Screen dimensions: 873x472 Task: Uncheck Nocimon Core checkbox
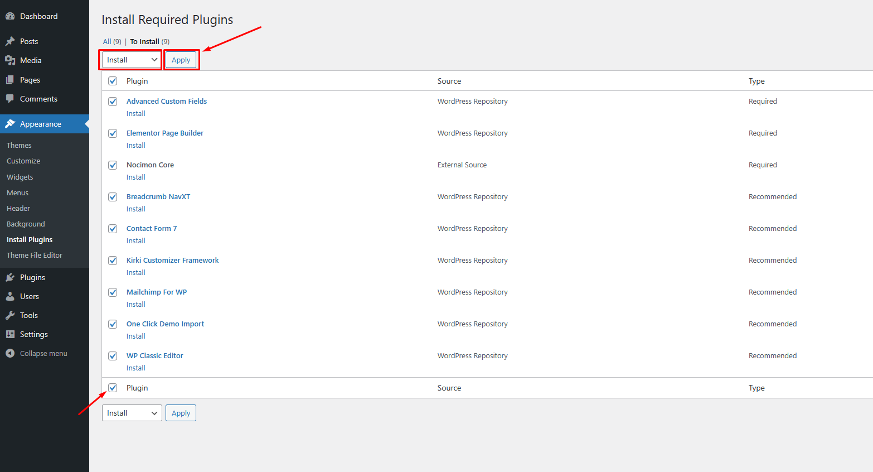coord(113,165)
